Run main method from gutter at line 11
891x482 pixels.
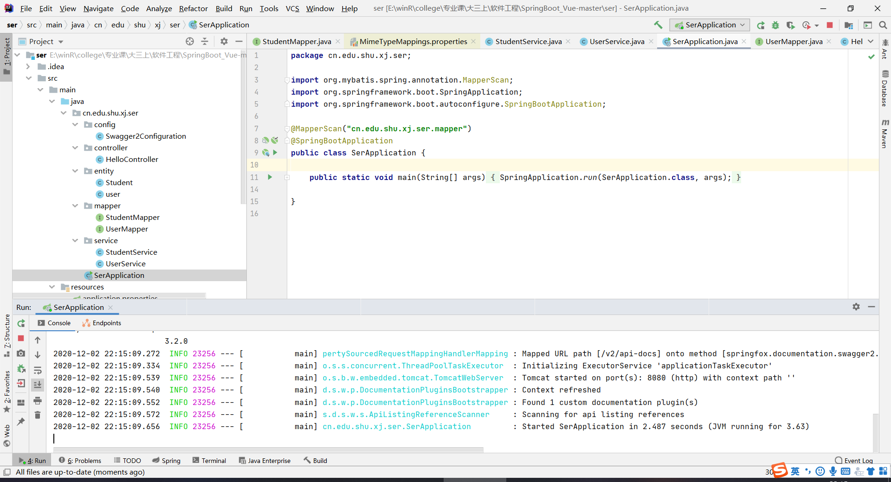[x=270, y=177]
